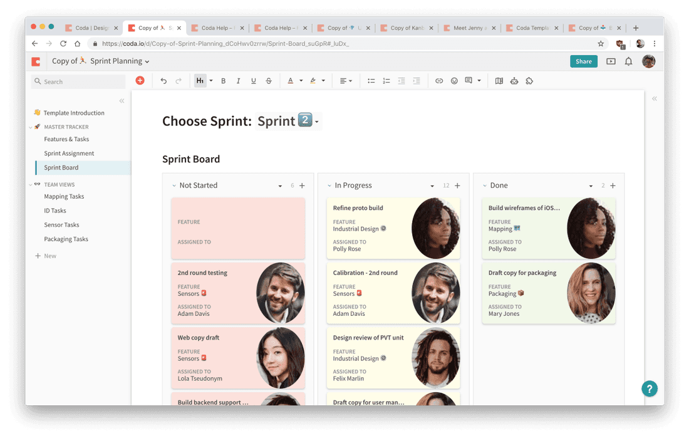Select Sprint Assignment in the sidebar

tap(69, 153)
